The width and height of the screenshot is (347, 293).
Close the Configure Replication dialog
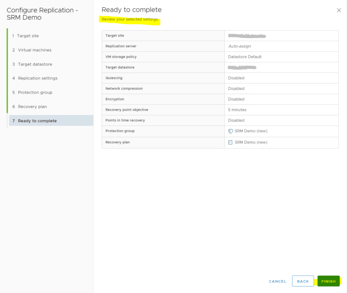point(339,10)
